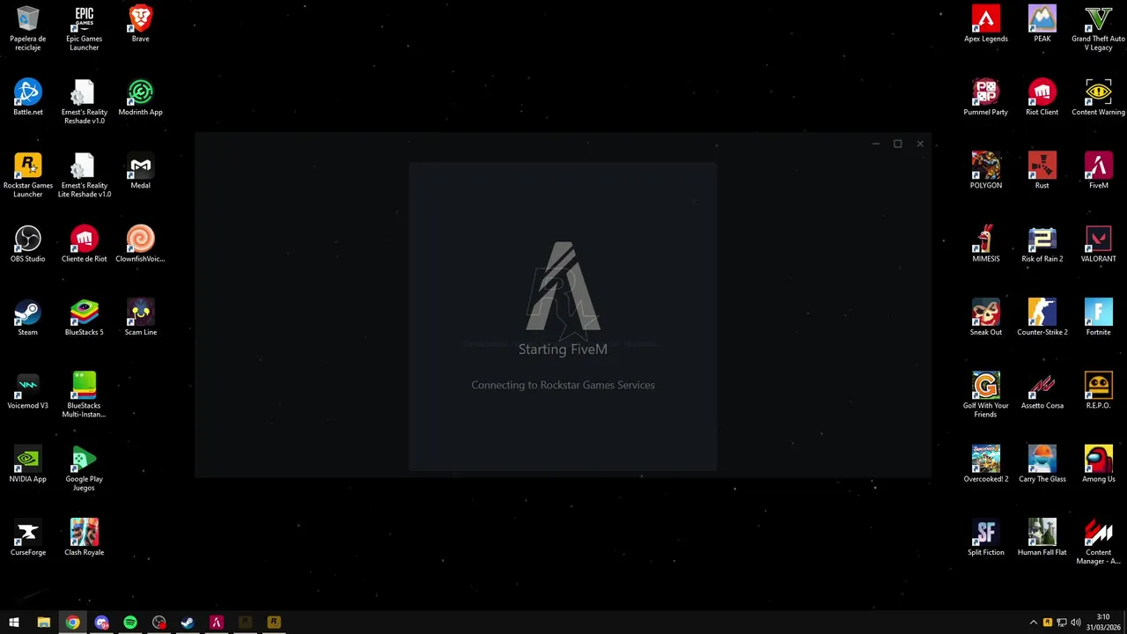Image resolution: width=1127 pixels, height=634 pixels.
Task: Open File Explorer from the taskbar
Action: coord(43,623)
